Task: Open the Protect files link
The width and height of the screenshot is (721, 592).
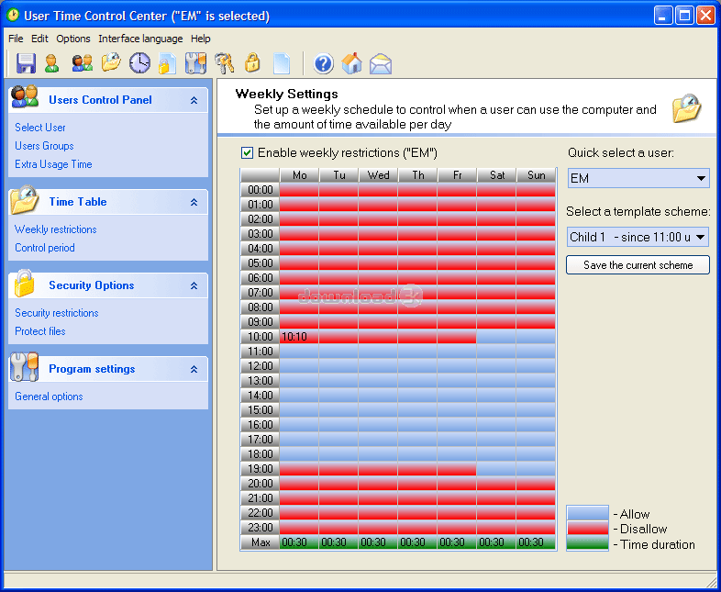Action: (40, 331)
